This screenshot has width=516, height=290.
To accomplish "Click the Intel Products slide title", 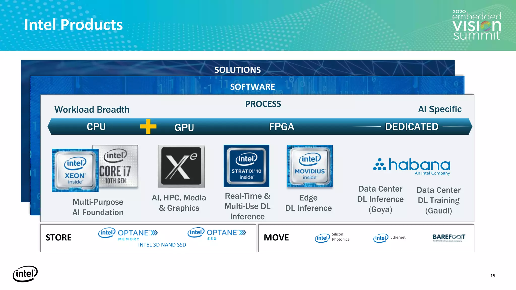I will 73,25.
